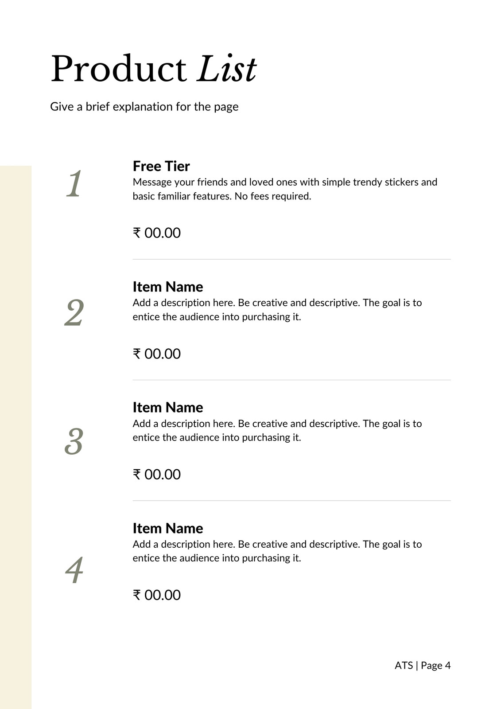Click the ₹ 00.00 price for item 4

pyautogui.click(x=157, y=595)
